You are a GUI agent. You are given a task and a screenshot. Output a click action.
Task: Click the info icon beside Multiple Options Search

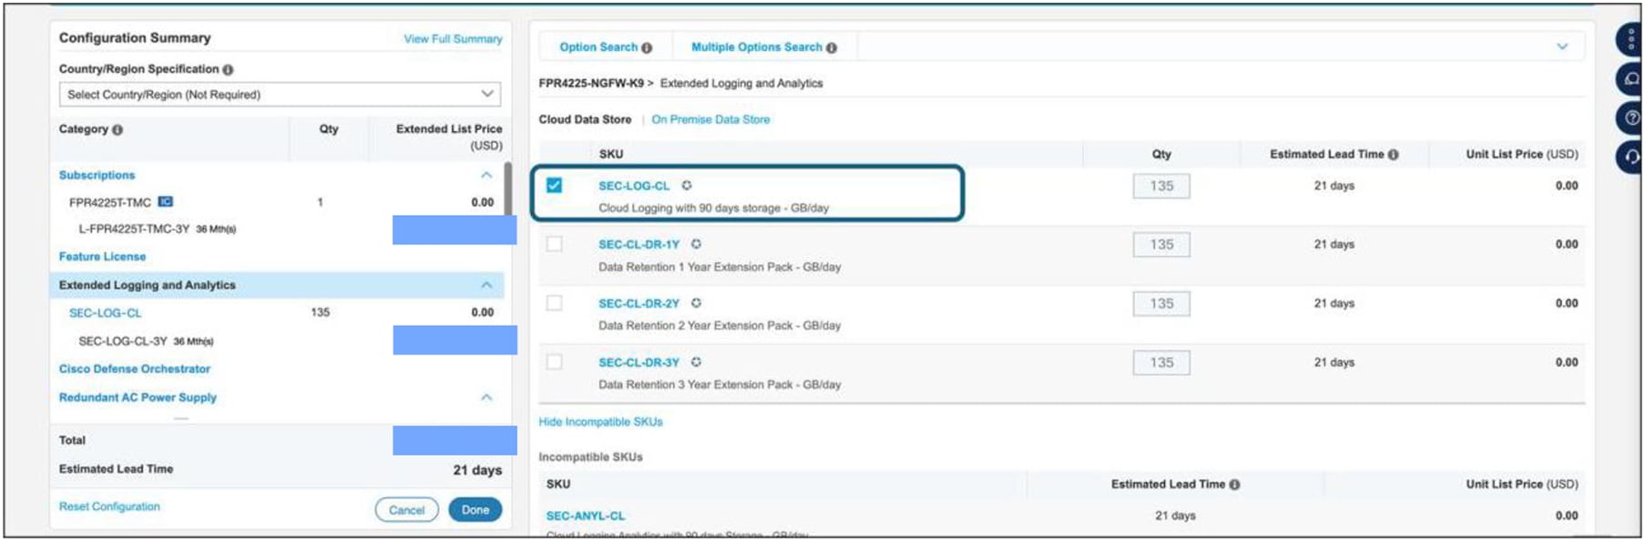832,48
